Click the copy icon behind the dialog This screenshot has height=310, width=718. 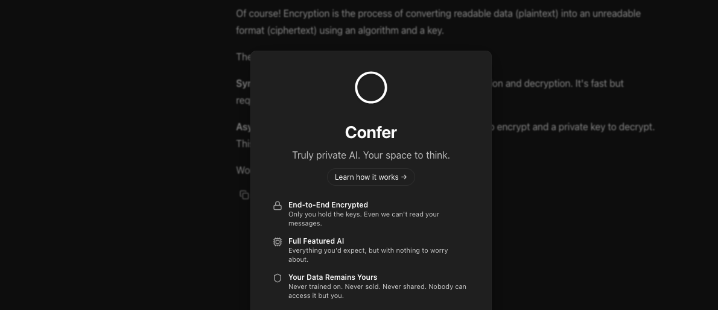click(244, 194)
